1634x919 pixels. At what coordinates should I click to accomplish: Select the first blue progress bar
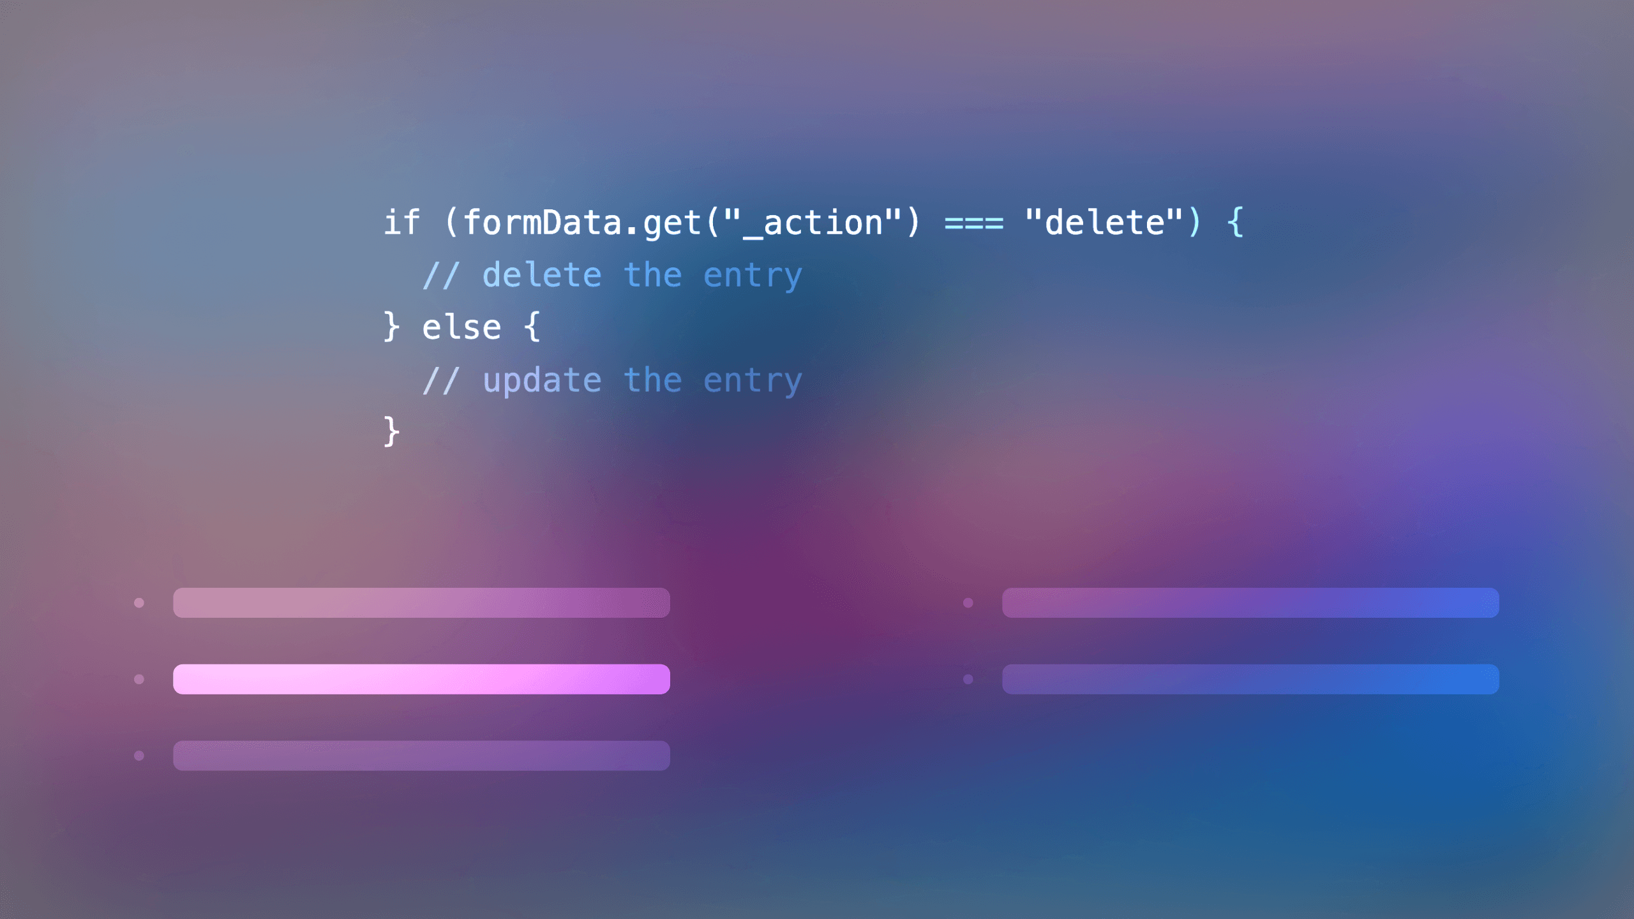pos(1249,602)
